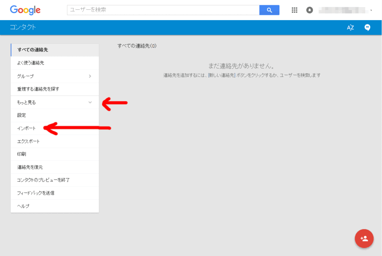The image size is (382, 256).
Task: Open the account notifications bell icon
Action: click(310, 10)
